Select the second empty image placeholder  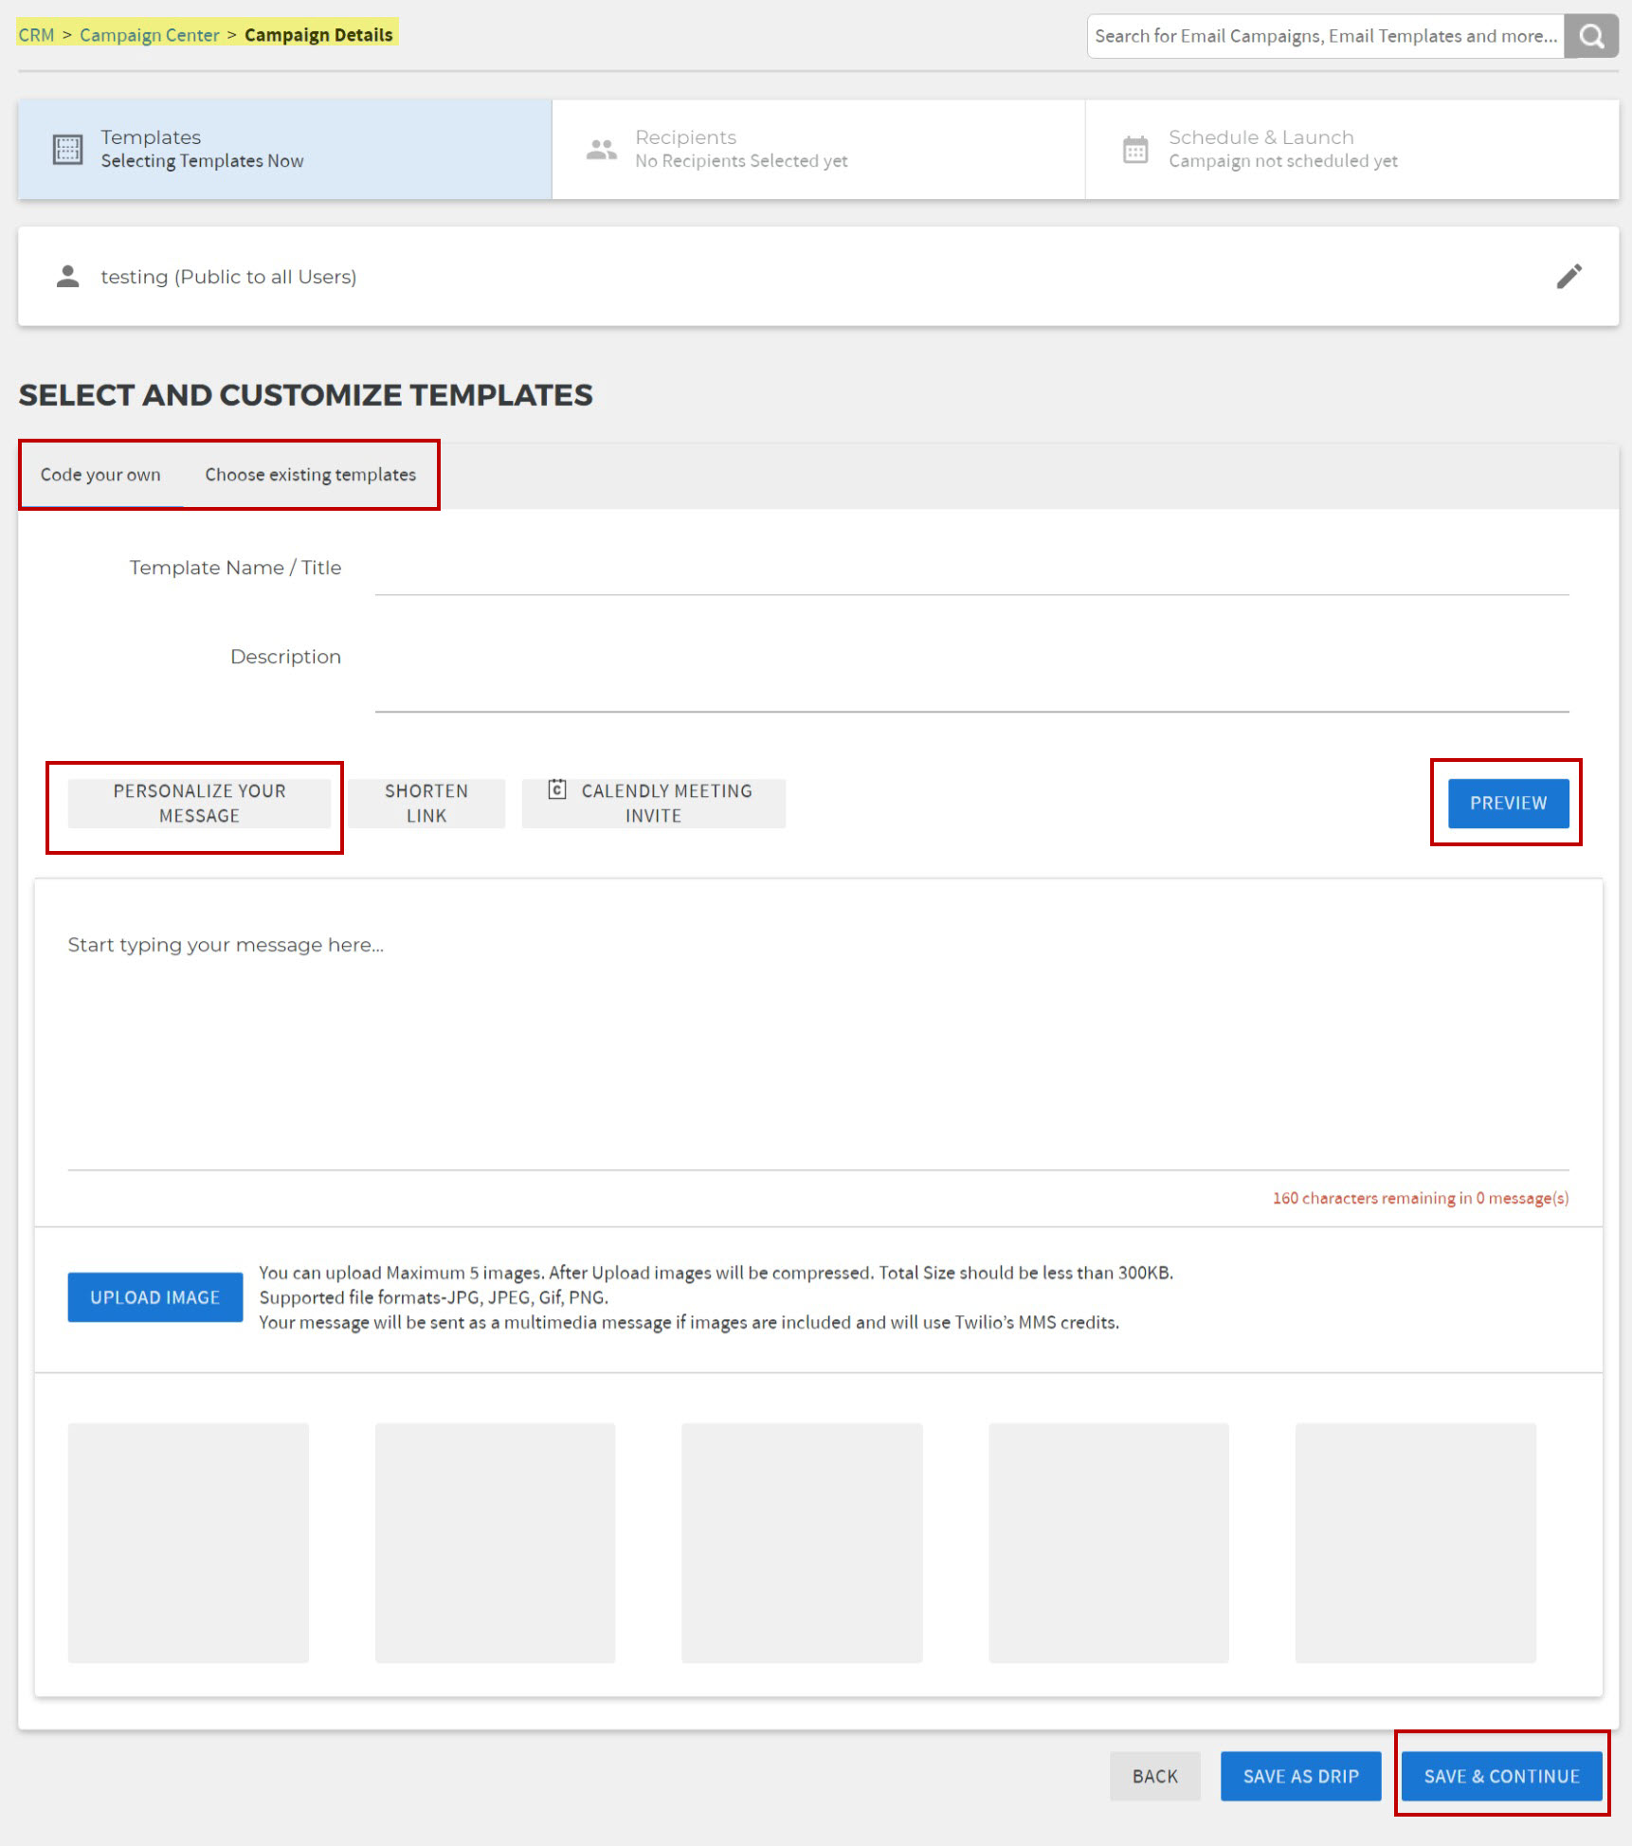(x=495, y=1543)
